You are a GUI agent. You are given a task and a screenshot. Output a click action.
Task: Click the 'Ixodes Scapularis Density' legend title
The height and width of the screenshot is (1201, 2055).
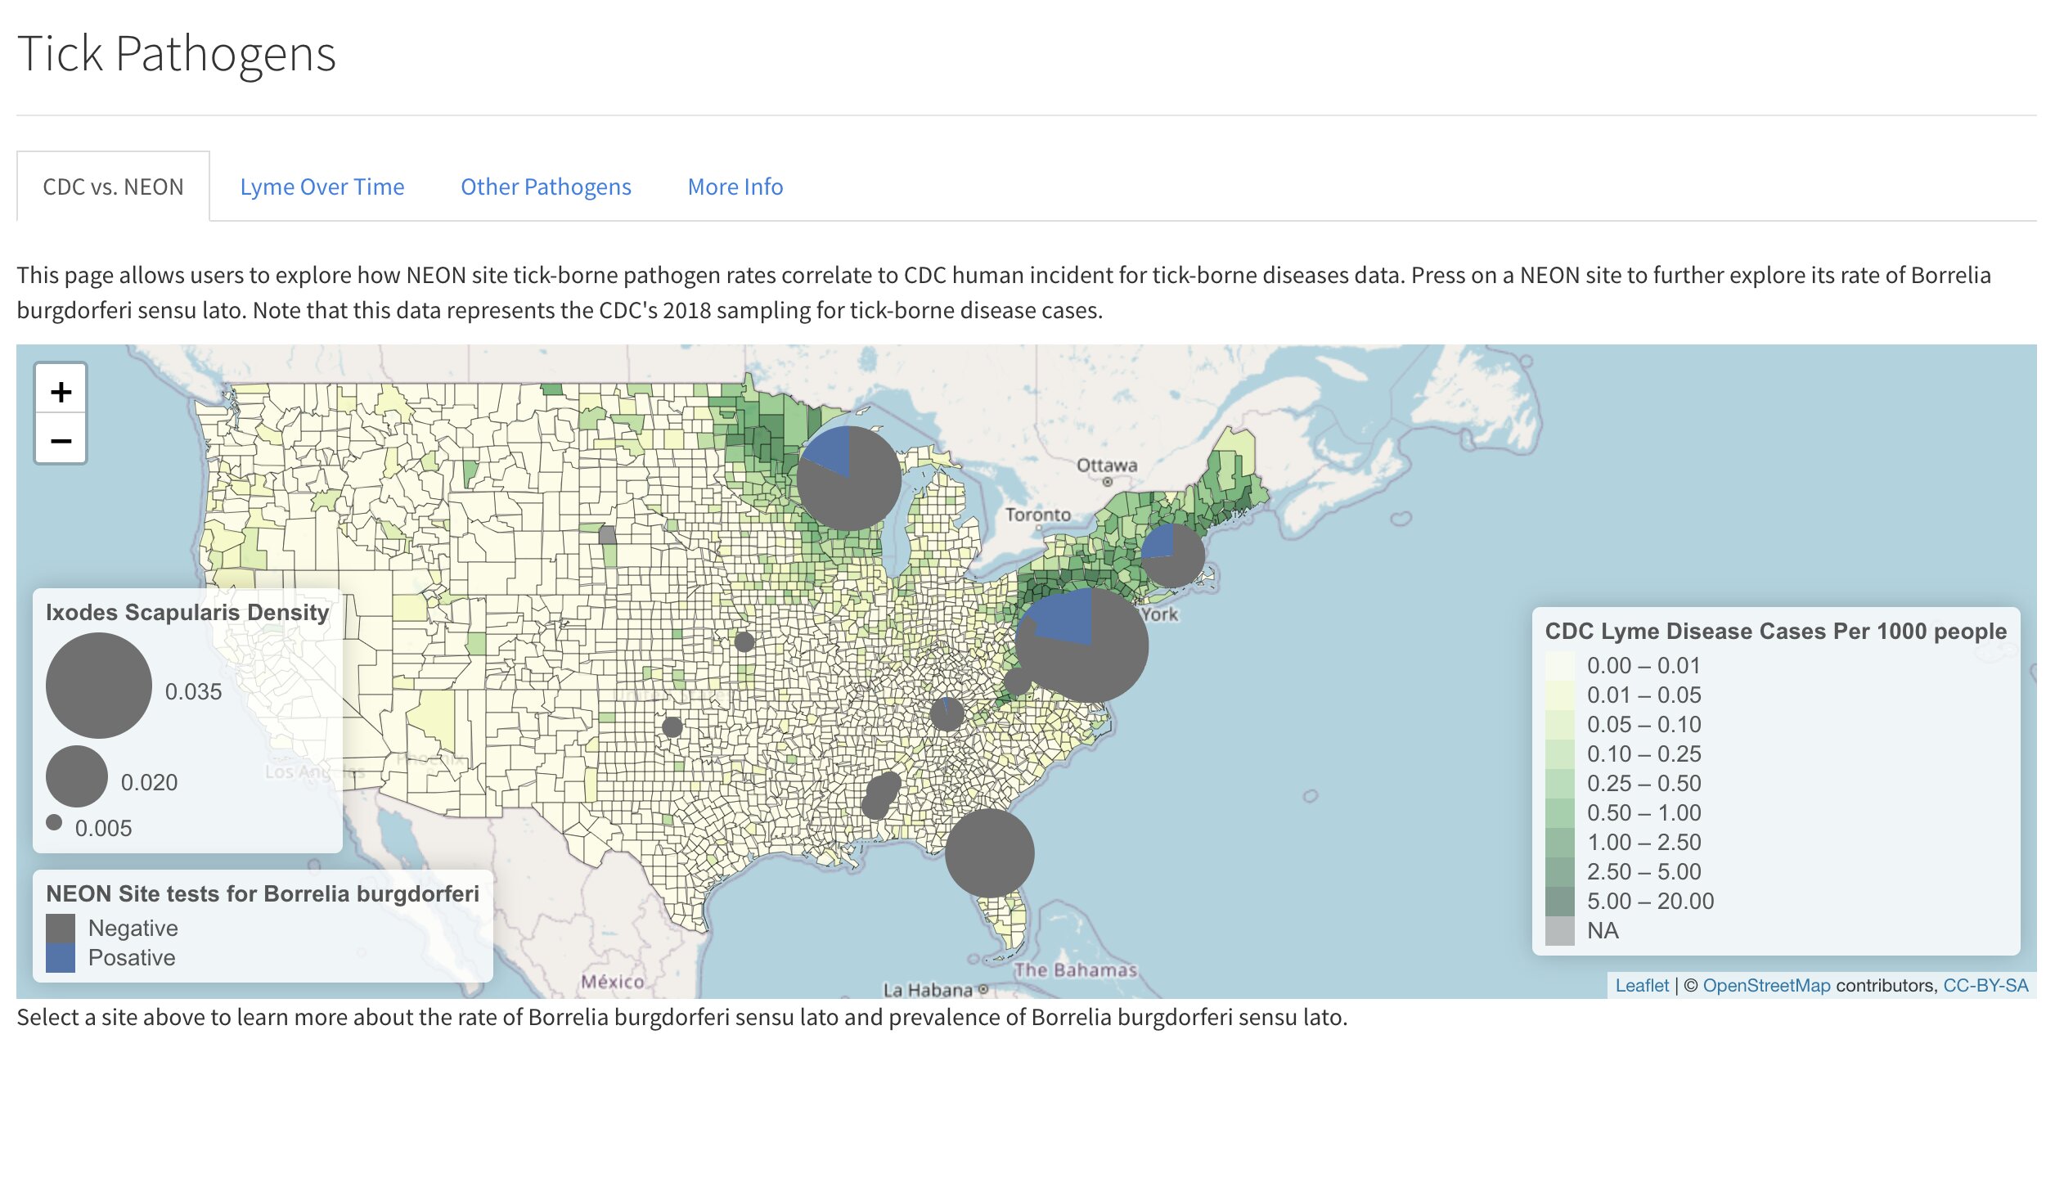point(187,613)
